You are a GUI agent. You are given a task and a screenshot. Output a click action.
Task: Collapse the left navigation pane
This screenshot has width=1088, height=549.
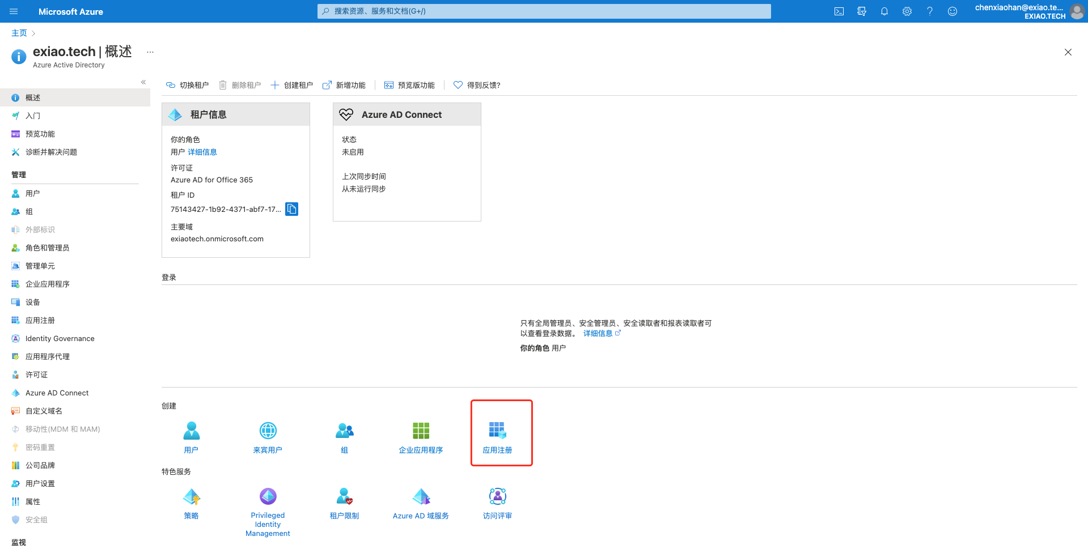click(143, 82)
